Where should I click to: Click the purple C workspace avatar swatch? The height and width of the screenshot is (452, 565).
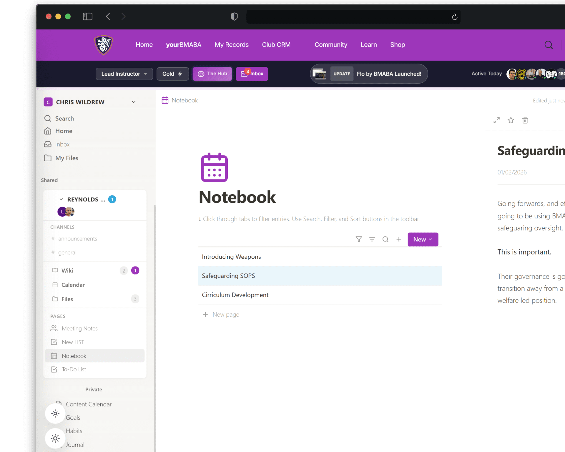[x=48, y=102]
